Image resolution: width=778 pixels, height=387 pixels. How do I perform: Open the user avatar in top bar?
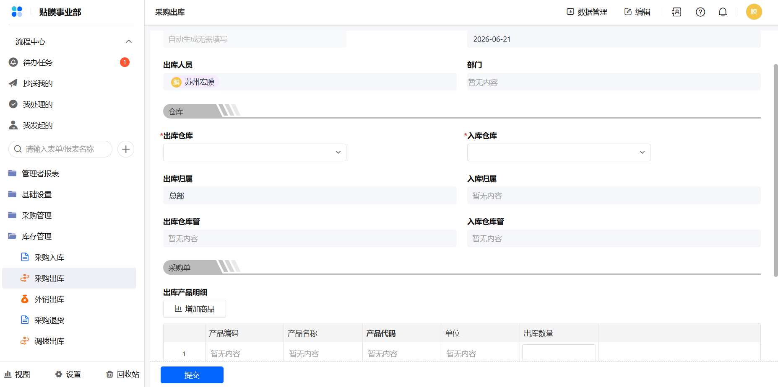point(754,12)
